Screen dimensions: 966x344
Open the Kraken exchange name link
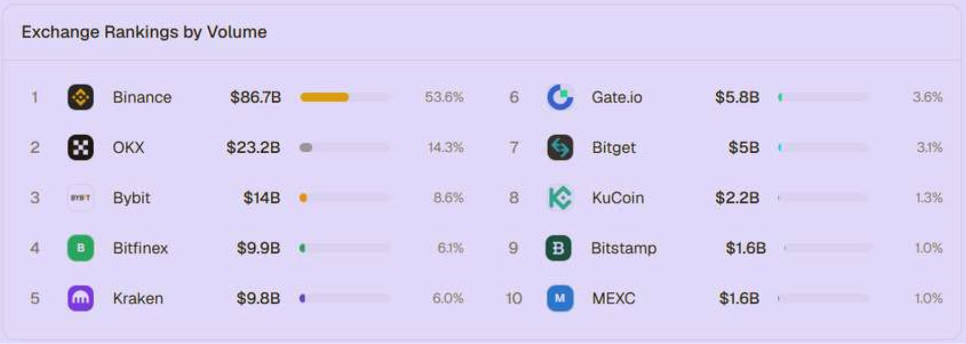coord(138,298)
